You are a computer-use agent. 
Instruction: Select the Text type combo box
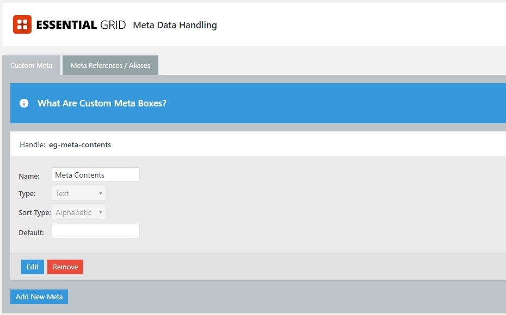tap(79, 193)
